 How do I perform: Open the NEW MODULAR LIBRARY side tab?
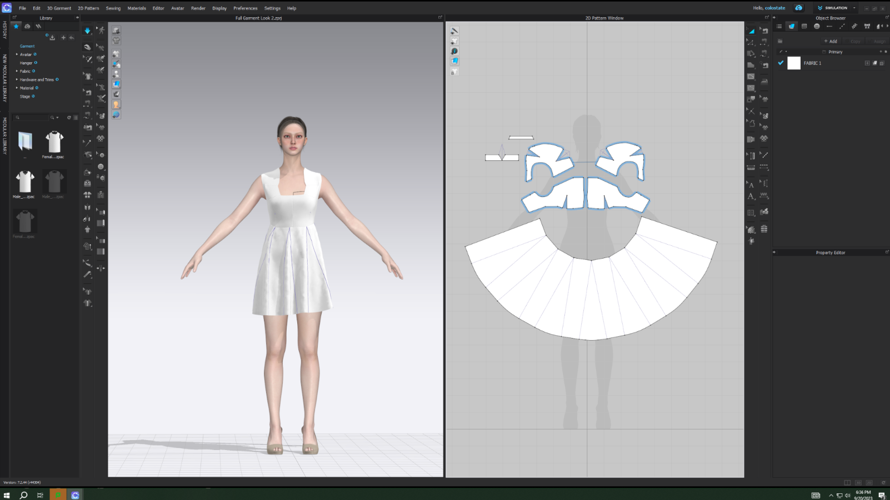pos(4,78)
